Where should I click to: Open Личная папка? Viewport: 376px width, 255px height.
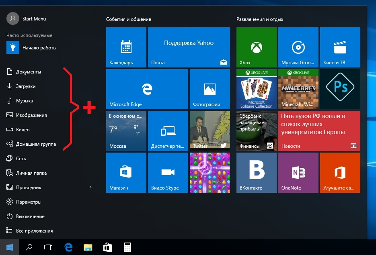pos(27,173)
